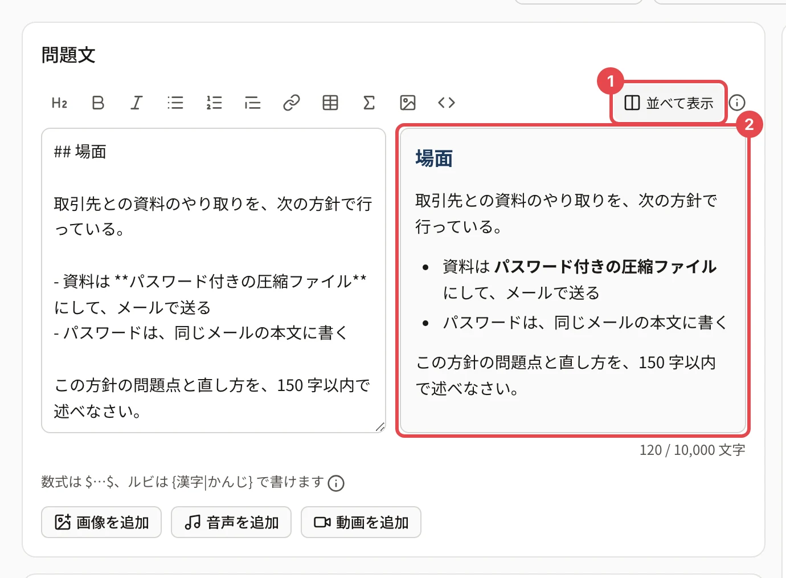The image size is (786, 578).
Task: Insert an H2 heading
Action: click(x=59, y=103)
